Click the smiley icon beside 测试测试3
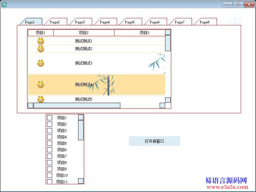 point(41,63)
